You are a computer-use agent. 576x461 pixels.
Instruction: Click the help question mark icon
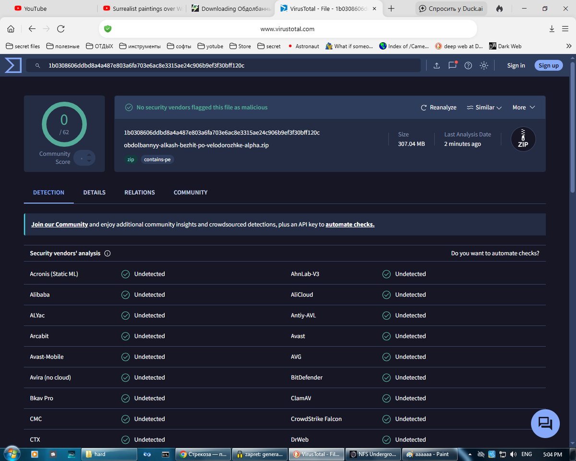tap(468, 65)
